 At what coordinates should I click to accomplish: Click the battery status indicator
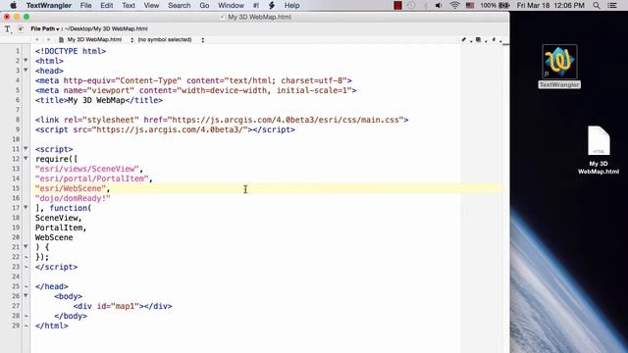(x=495, y=5)
